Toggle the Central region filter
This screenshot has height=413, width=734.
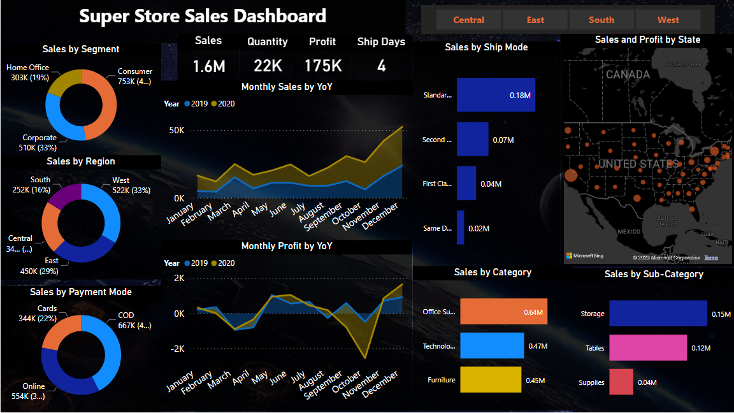[x=468, y=20]
